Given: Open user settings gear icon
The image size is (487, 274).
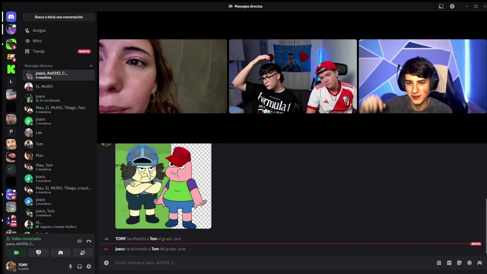Looking at the screenshot, I should (x=89, y=266).
